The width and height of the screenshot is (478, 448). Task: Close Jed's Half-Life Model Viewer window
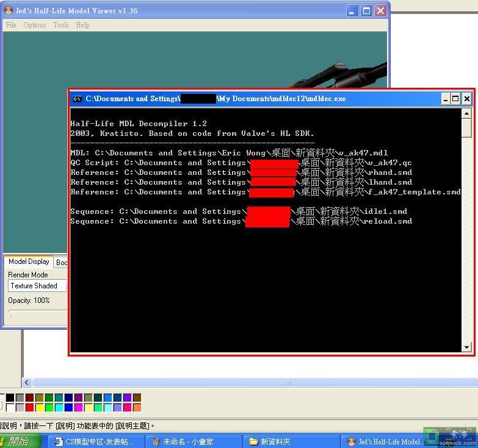pos(380,11)
